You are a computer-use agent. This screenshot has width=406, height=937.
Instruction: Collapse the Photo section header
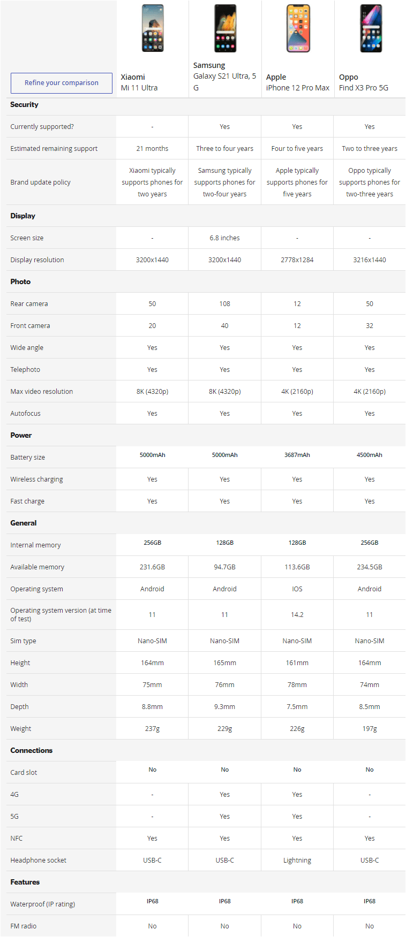click(x=206, y=281)
